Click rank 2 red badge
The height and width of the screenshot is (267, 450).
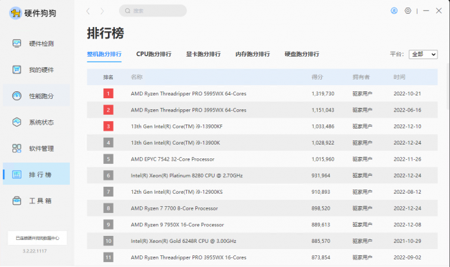point(108,110)
